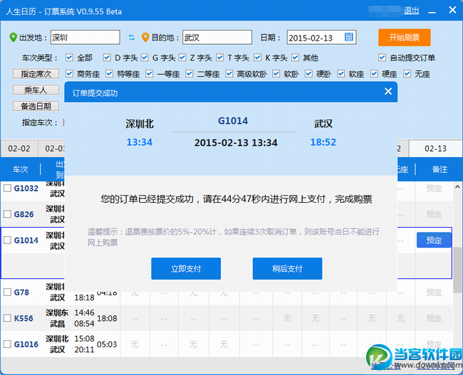Toggle the 商务座 seat checkbox
Image resolution: width=463 pixels, height=375 pixels.
70,73
